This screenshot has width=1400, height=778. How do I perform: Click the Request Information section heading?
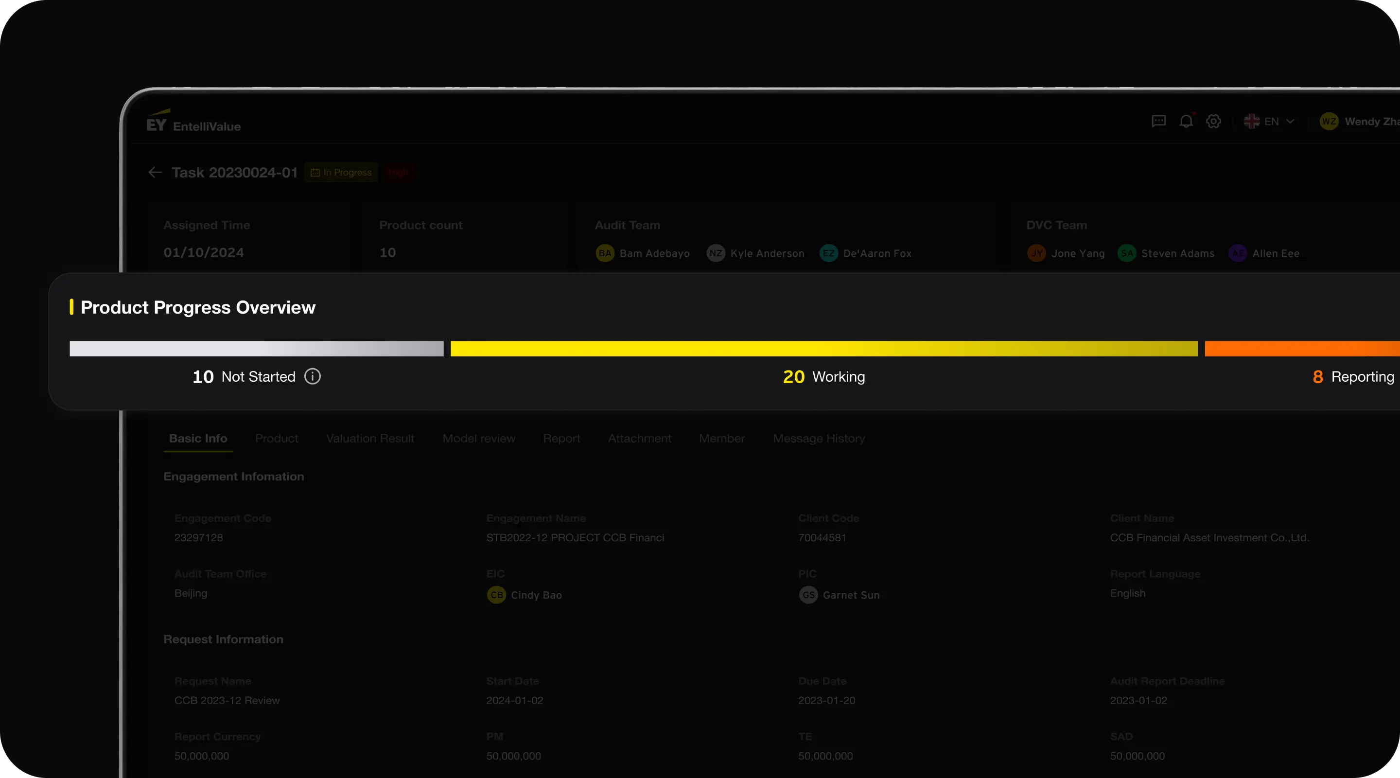coord(224,639)
